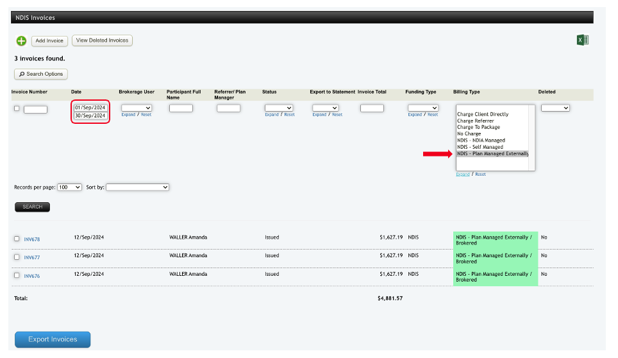Click the Export Invoices button
Screen dimensions: 618x358
(x=53, y=339)
